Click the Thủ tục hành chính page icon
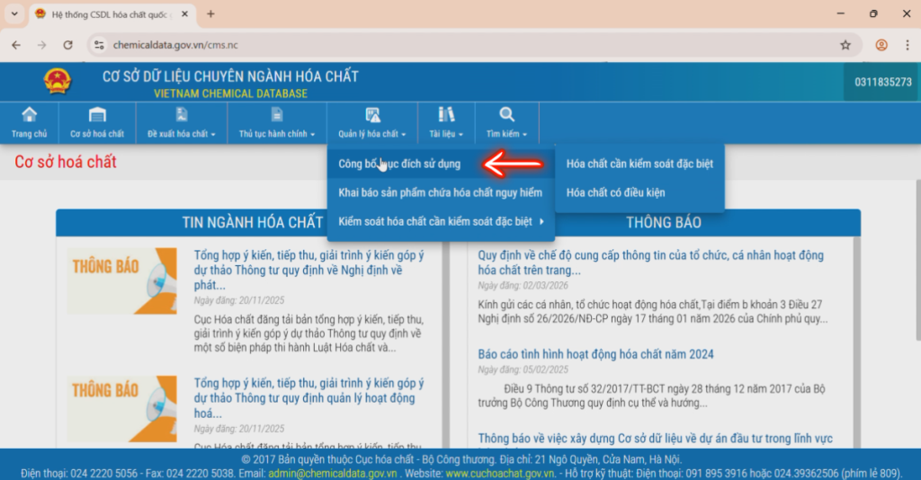The height and width of the screenshot is (480, 921). tap(277, 114)
